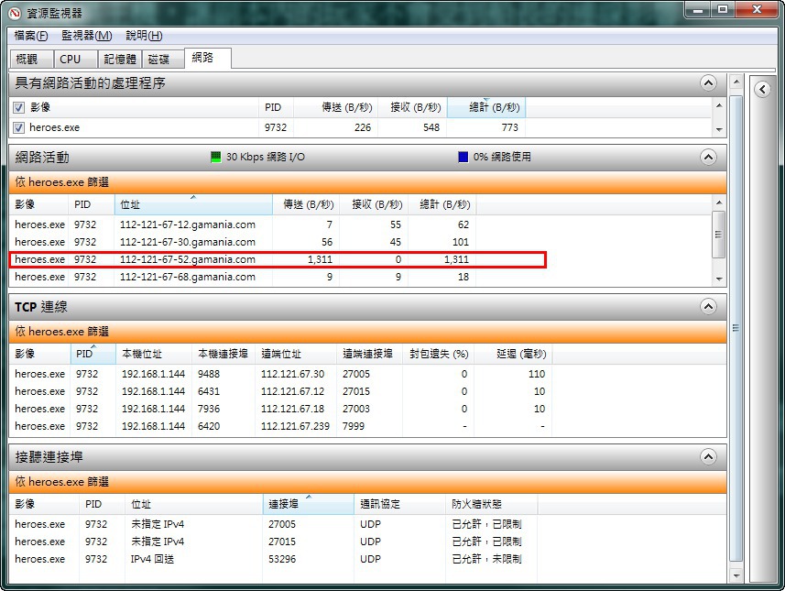The height and width of the screenshot is (591, 785).
Task: Collapse the 接聽連接埠 section
Action: point(708,456)
